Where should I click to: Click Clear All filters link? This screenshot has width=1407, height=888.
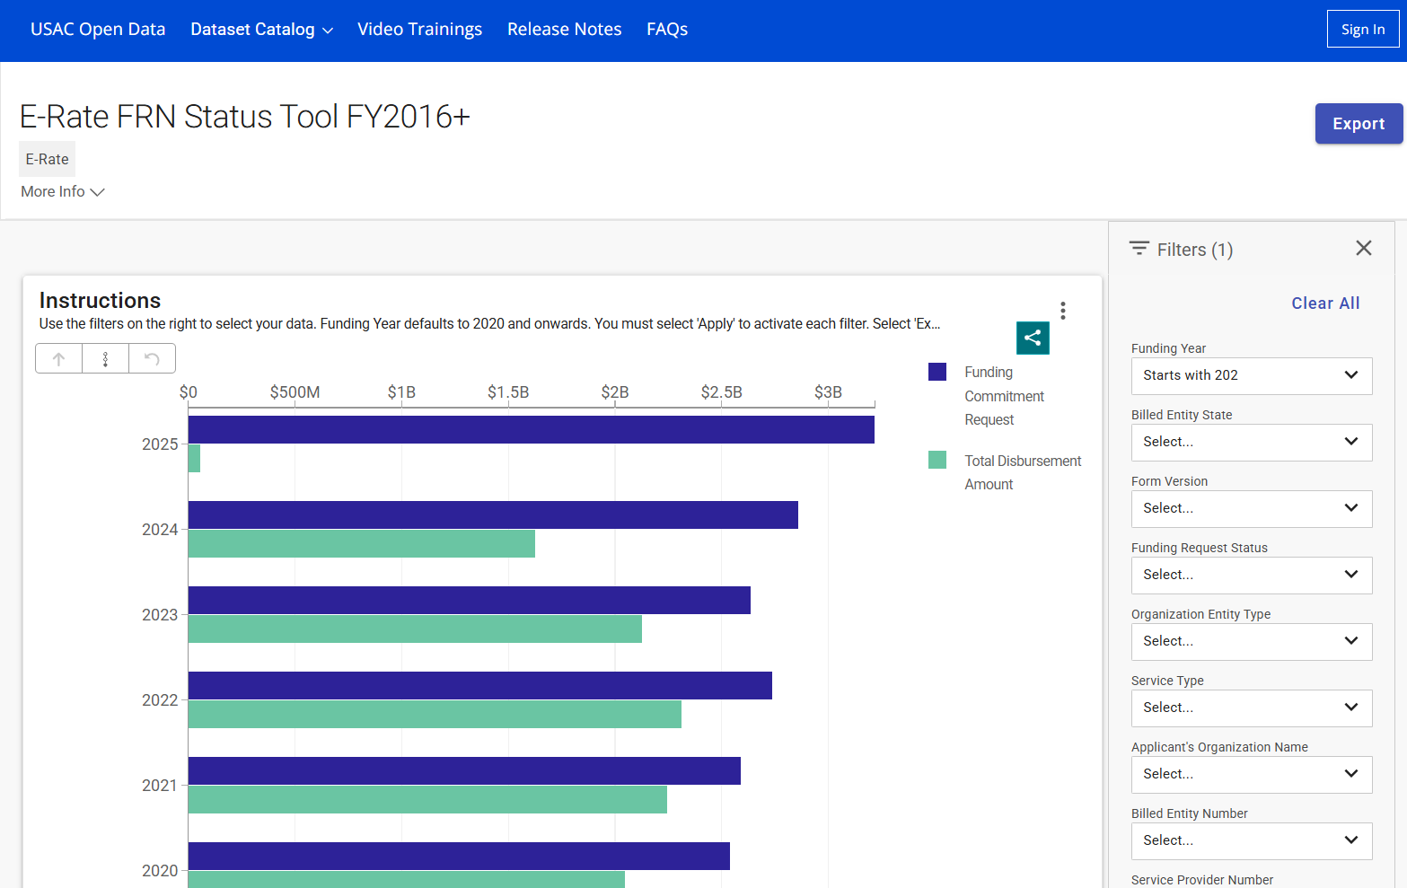(1325, 303)
